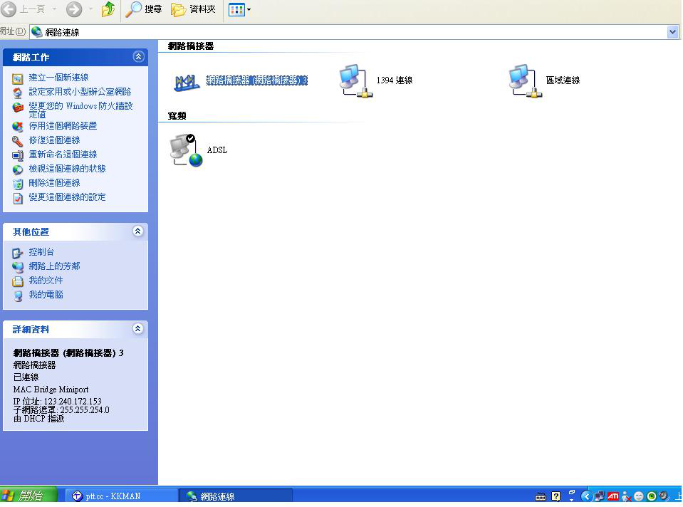Click the network neighborhood icon

17,267
